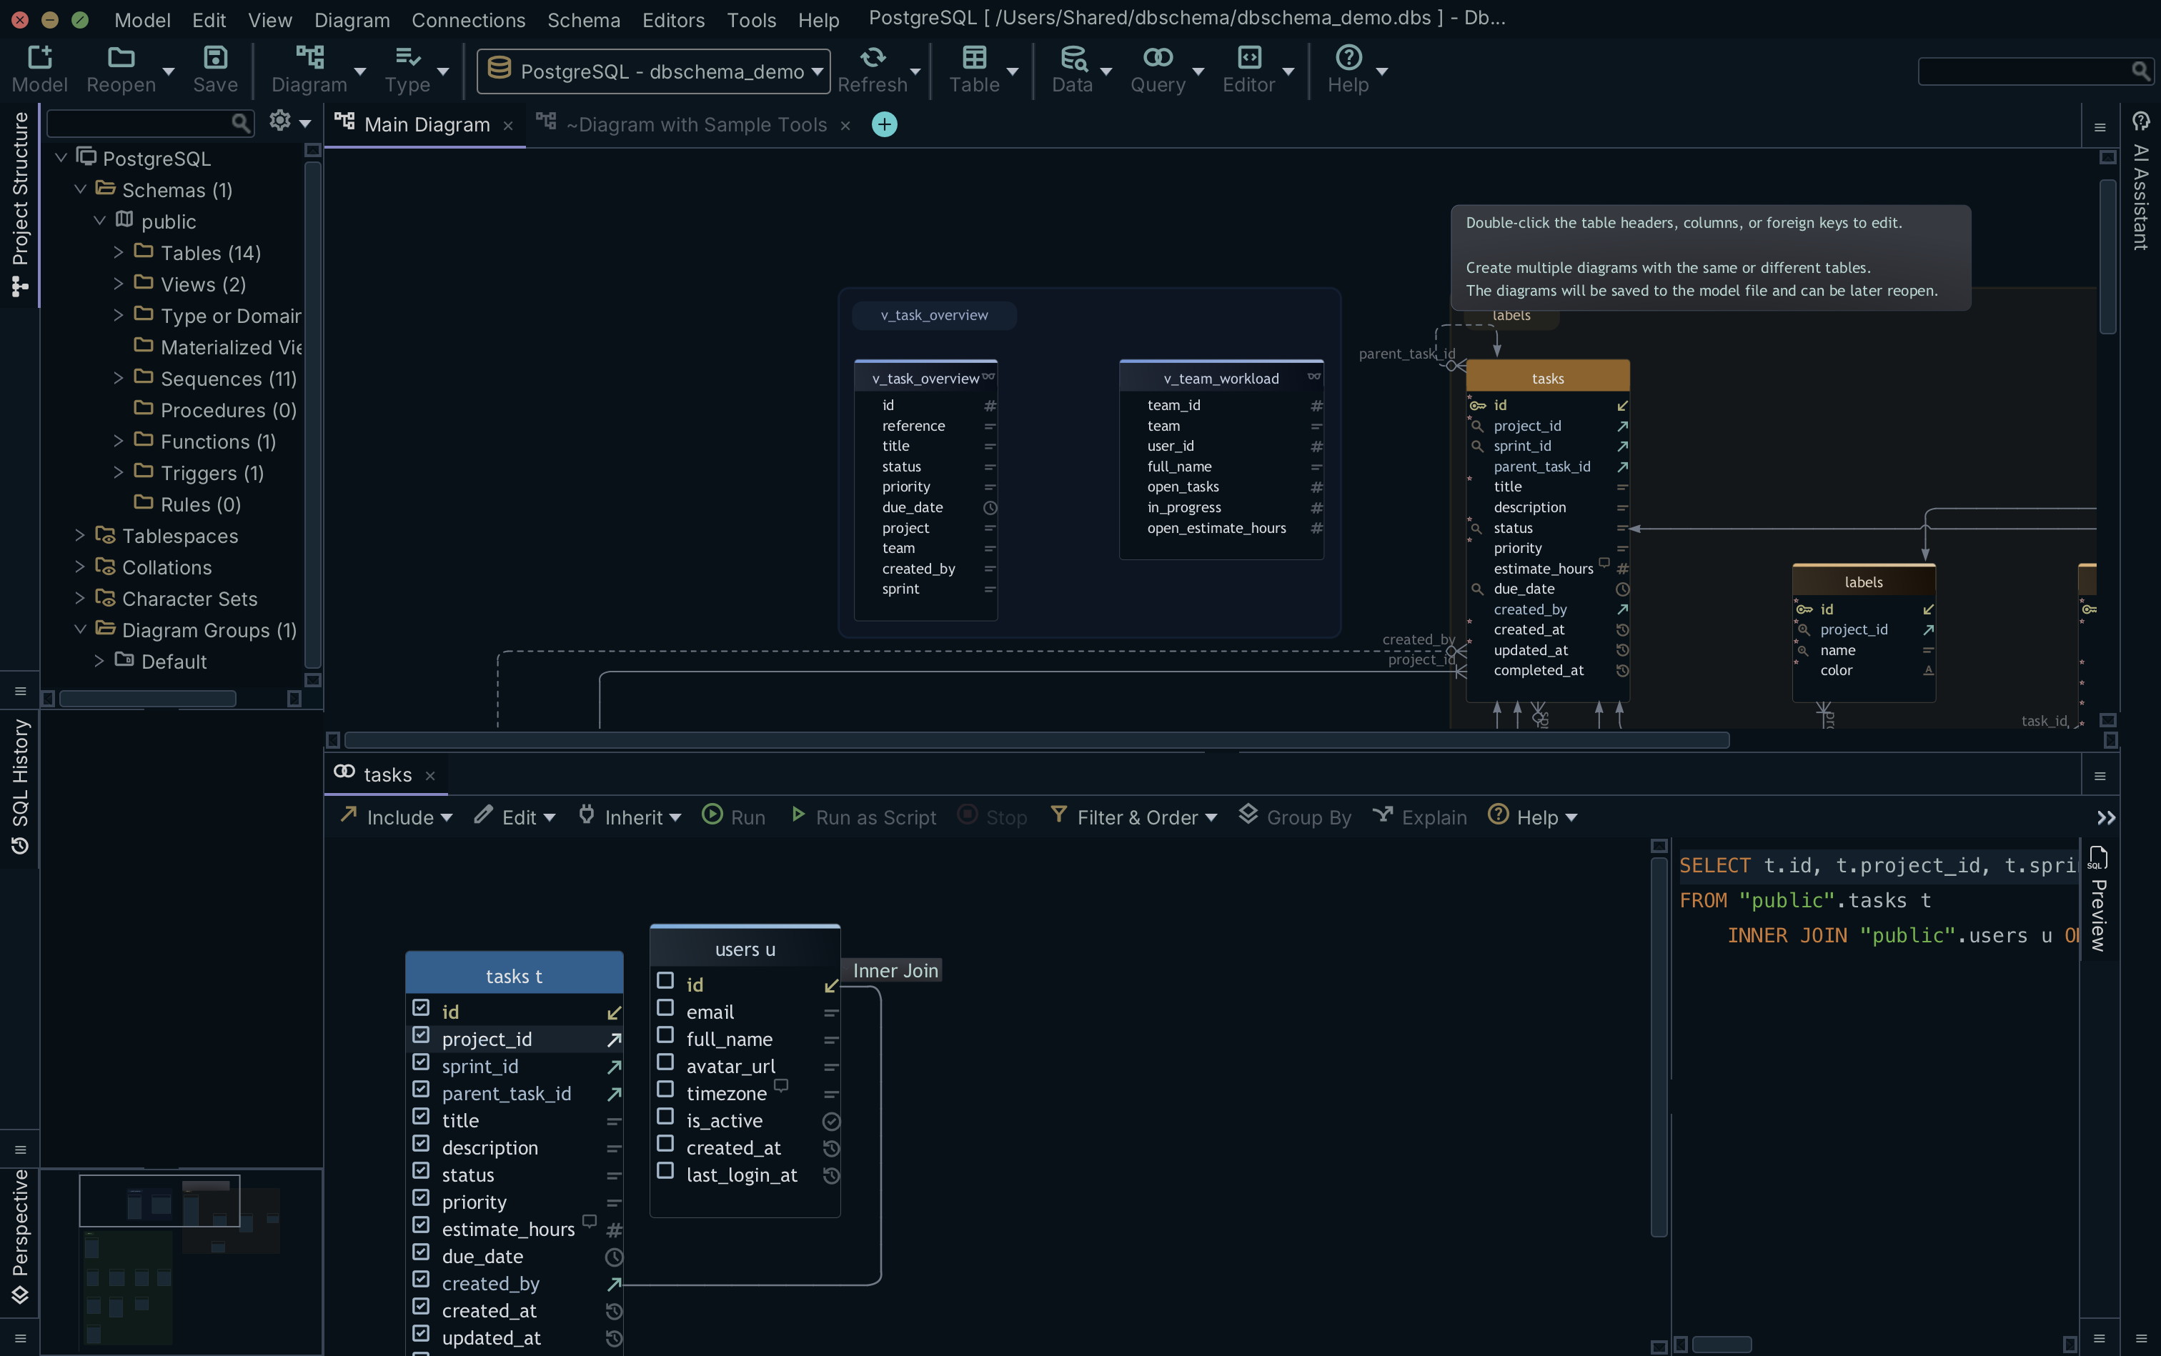
Task: Open the SQL Preview side tab
Action: click(x=2098, y=899)
